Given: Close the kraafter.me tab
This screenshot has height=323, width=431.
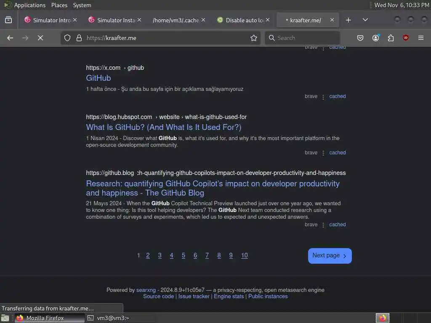Looking at the screenshot, I should pos(332,20).
